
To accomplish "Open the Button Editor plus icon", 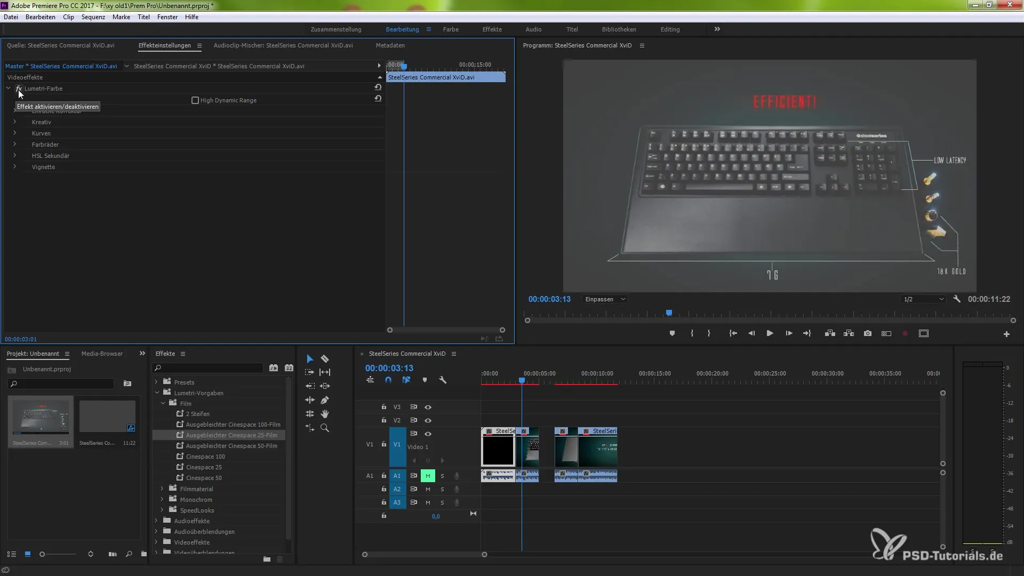I will click(x=1006, y=334).
